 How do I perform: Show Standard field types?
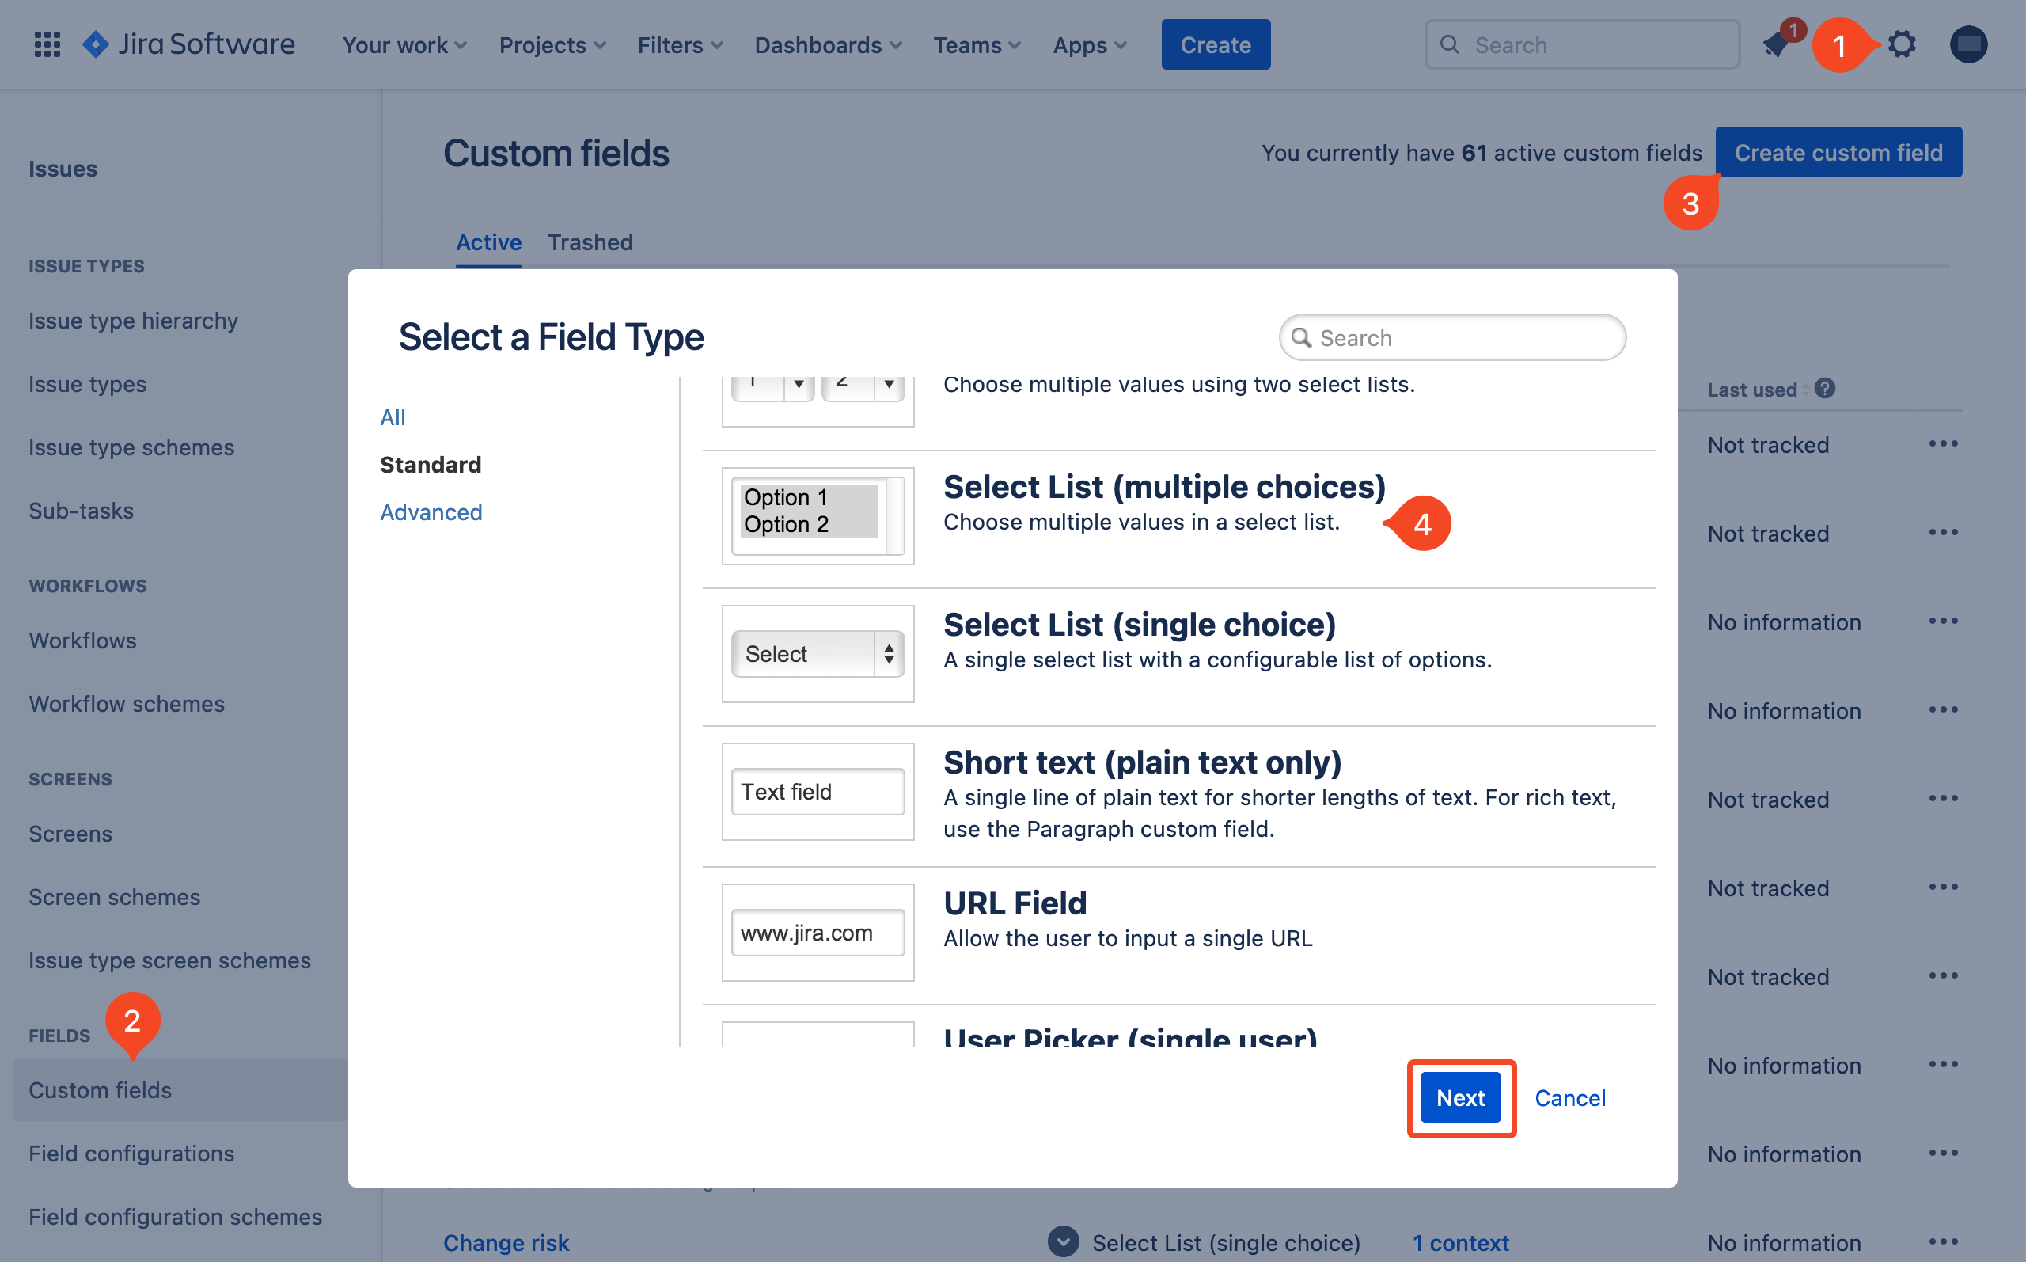click(431, 465)
